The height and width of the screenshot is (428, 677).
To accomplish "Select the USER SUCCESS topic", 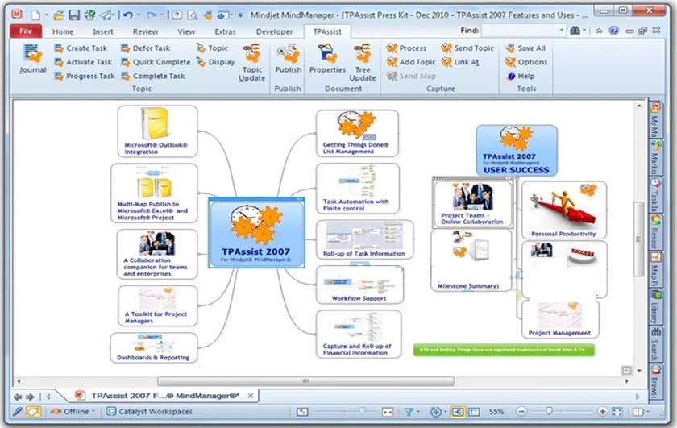I will tap(517, 150).
